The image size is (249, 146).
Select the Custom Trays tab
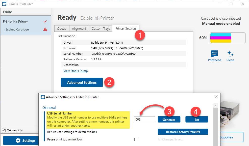[101, 28]
